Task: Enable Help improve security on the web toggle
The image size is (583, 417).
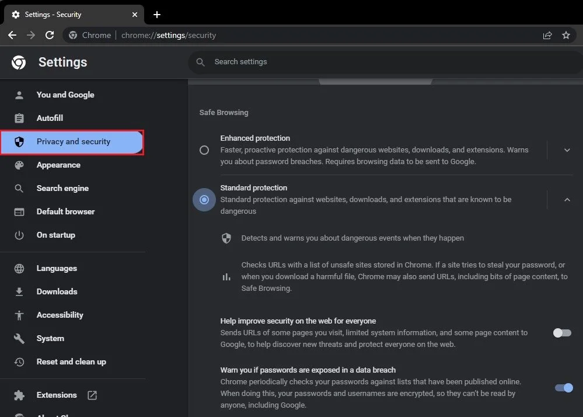Action: pyautogui.click(x=562, y=332)
